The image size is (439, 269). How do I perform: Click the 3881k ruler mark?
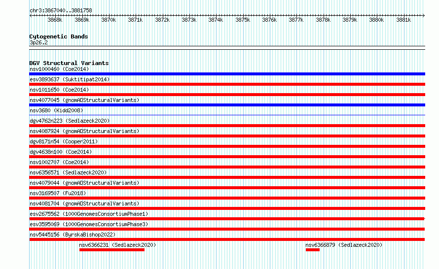pyautogui.click(x=403, y=20)
